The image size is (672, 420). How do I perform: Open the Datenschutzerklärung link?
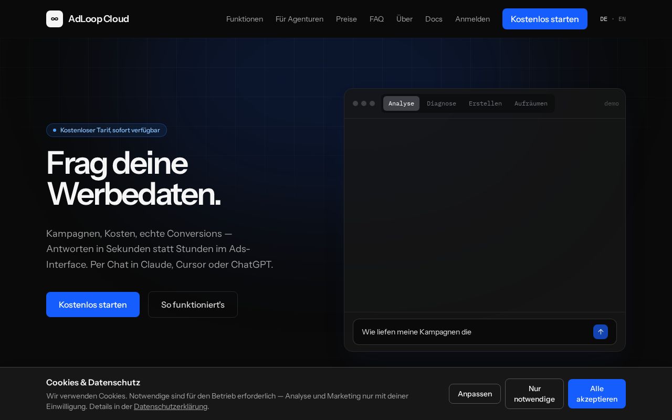point(171,406)
